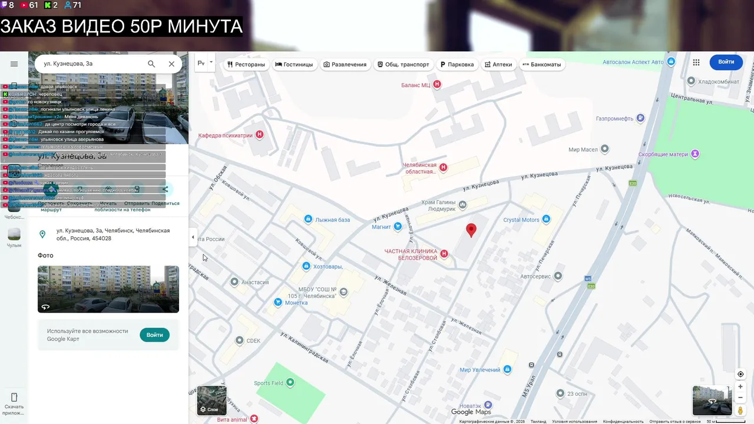This screenshot has width=754, height=424.
Task: Click the red location pin on map
Action: 471,230
